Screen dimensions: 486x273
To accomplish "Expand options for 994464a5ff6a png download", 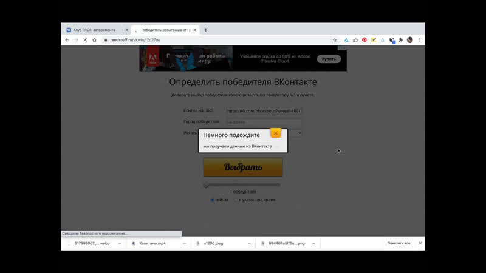I will [x=313, y=244].
